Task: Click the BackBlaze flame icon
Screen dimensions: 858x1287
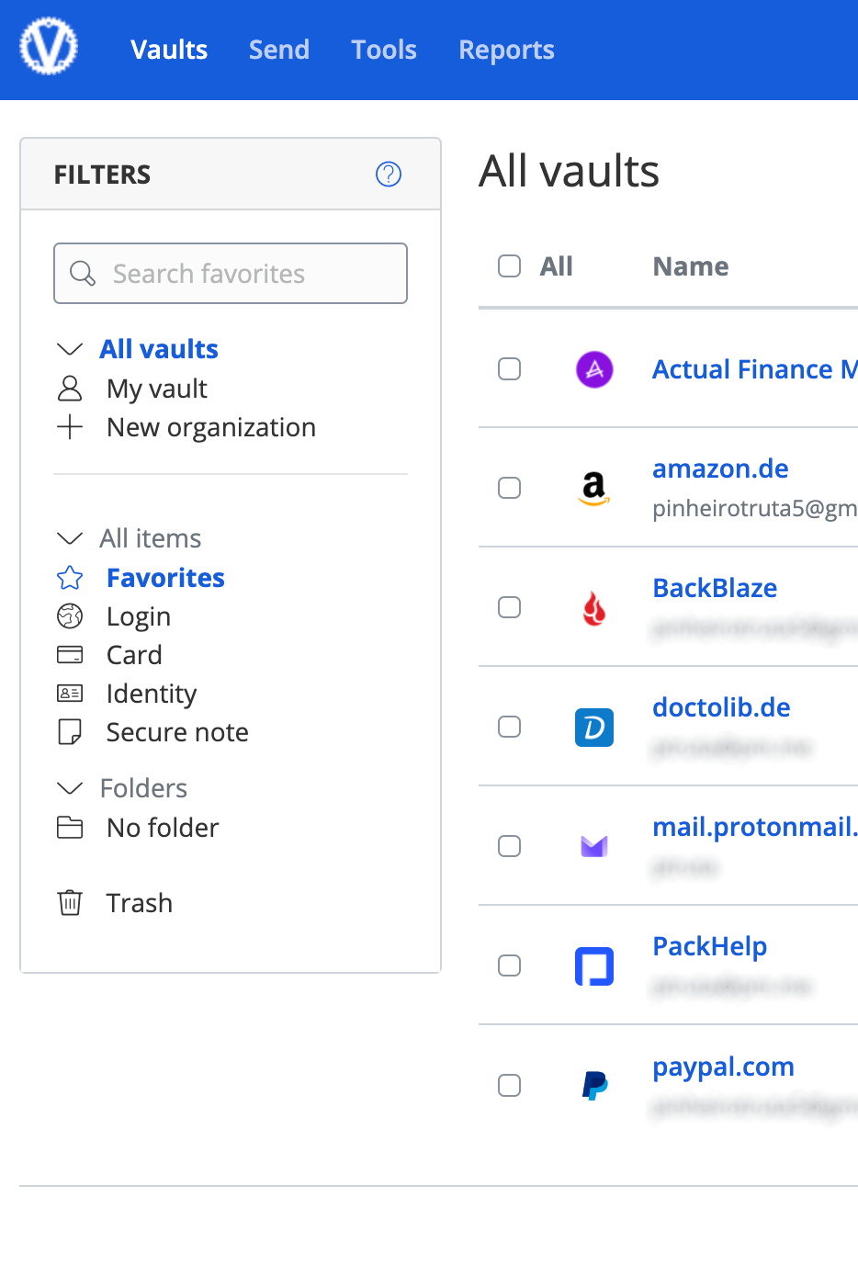Action: click(594, 608)
